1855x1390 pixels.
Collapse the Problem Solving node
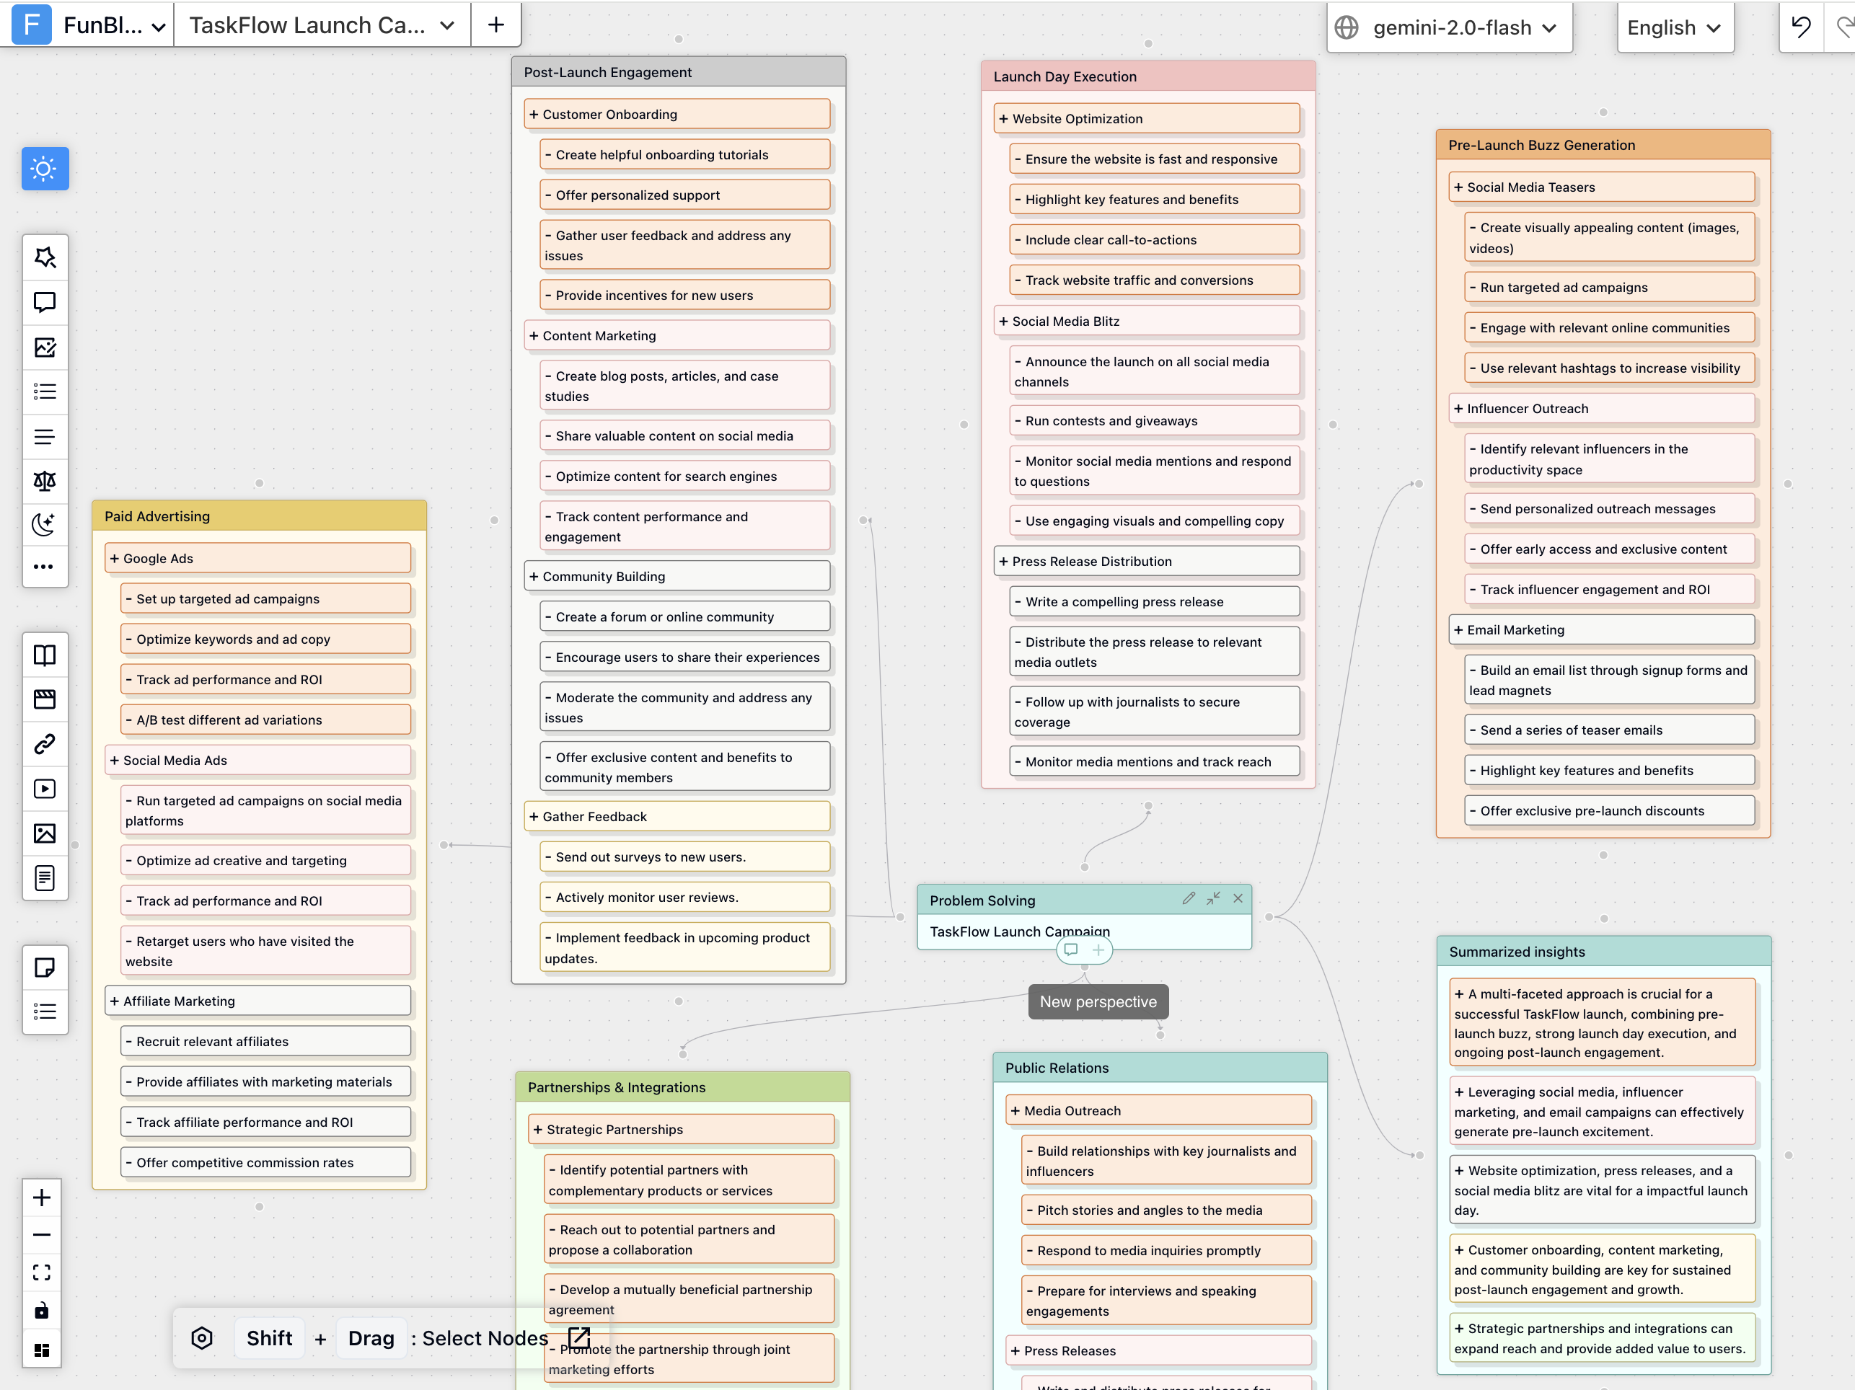click(x=1213, y=899)
